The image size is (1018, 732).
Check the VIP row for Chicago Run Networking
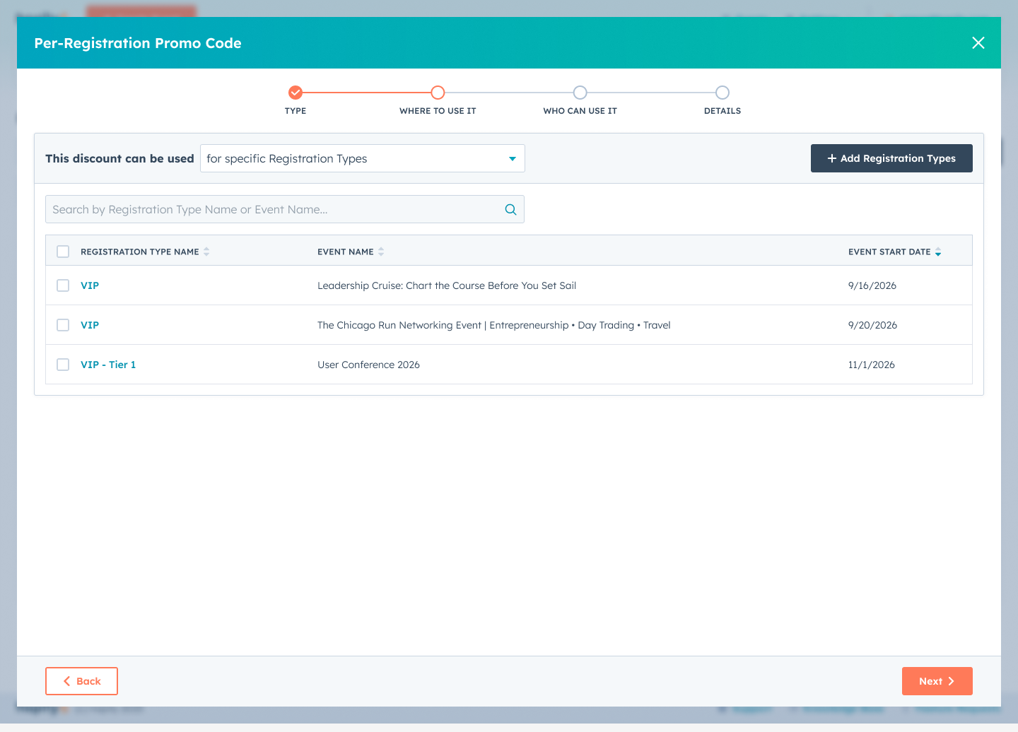[x=63, y=325]
